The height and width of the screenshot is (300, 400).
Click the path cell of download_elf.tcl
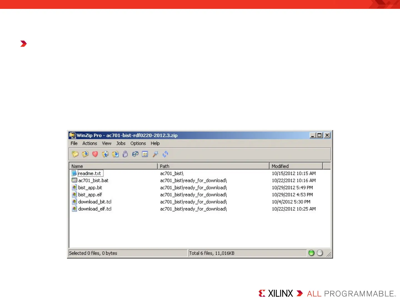point(193,209)
